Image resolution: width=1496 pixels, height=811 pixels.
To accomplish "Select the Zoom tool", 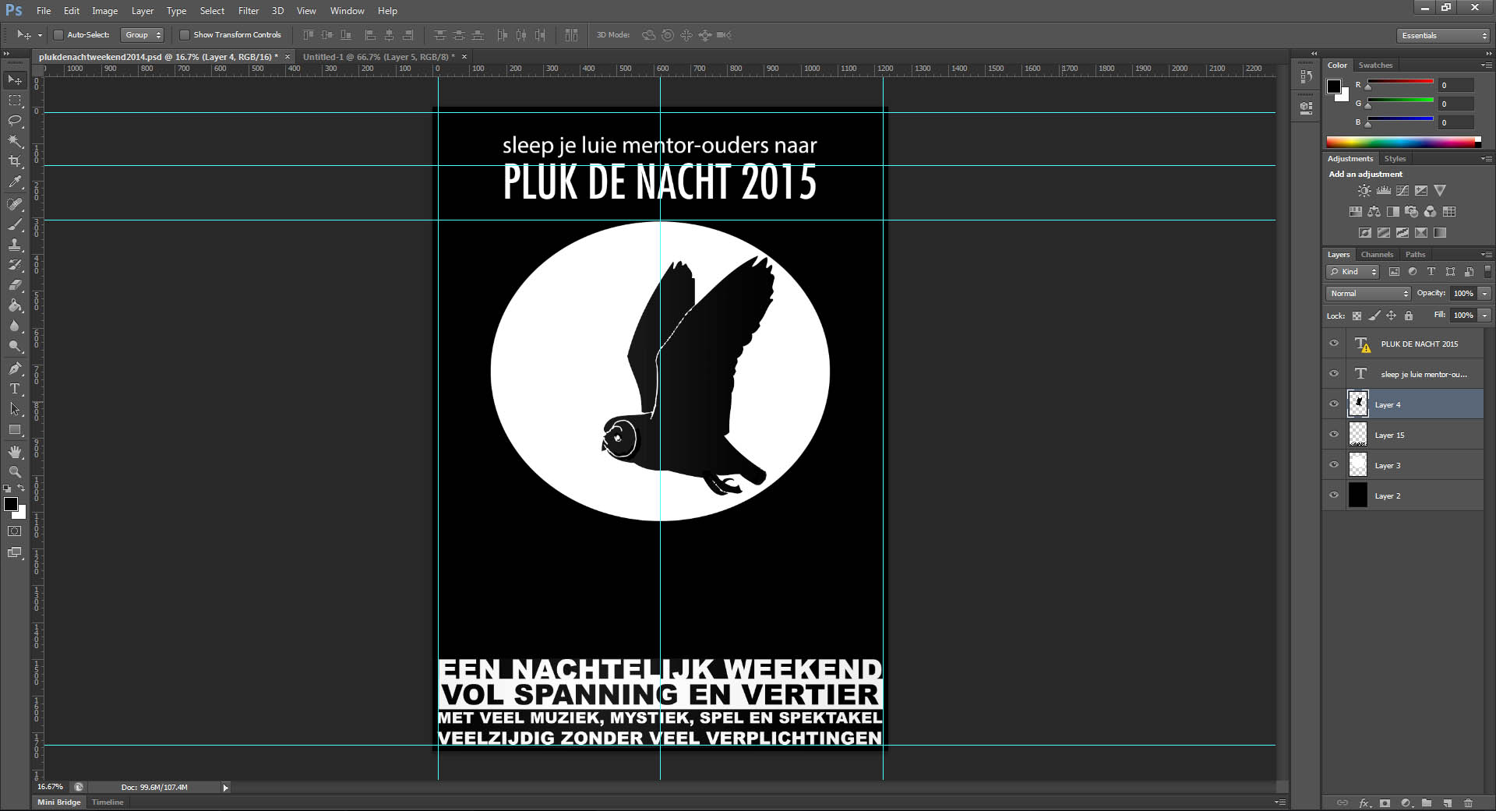I will (x=15, y=472).
